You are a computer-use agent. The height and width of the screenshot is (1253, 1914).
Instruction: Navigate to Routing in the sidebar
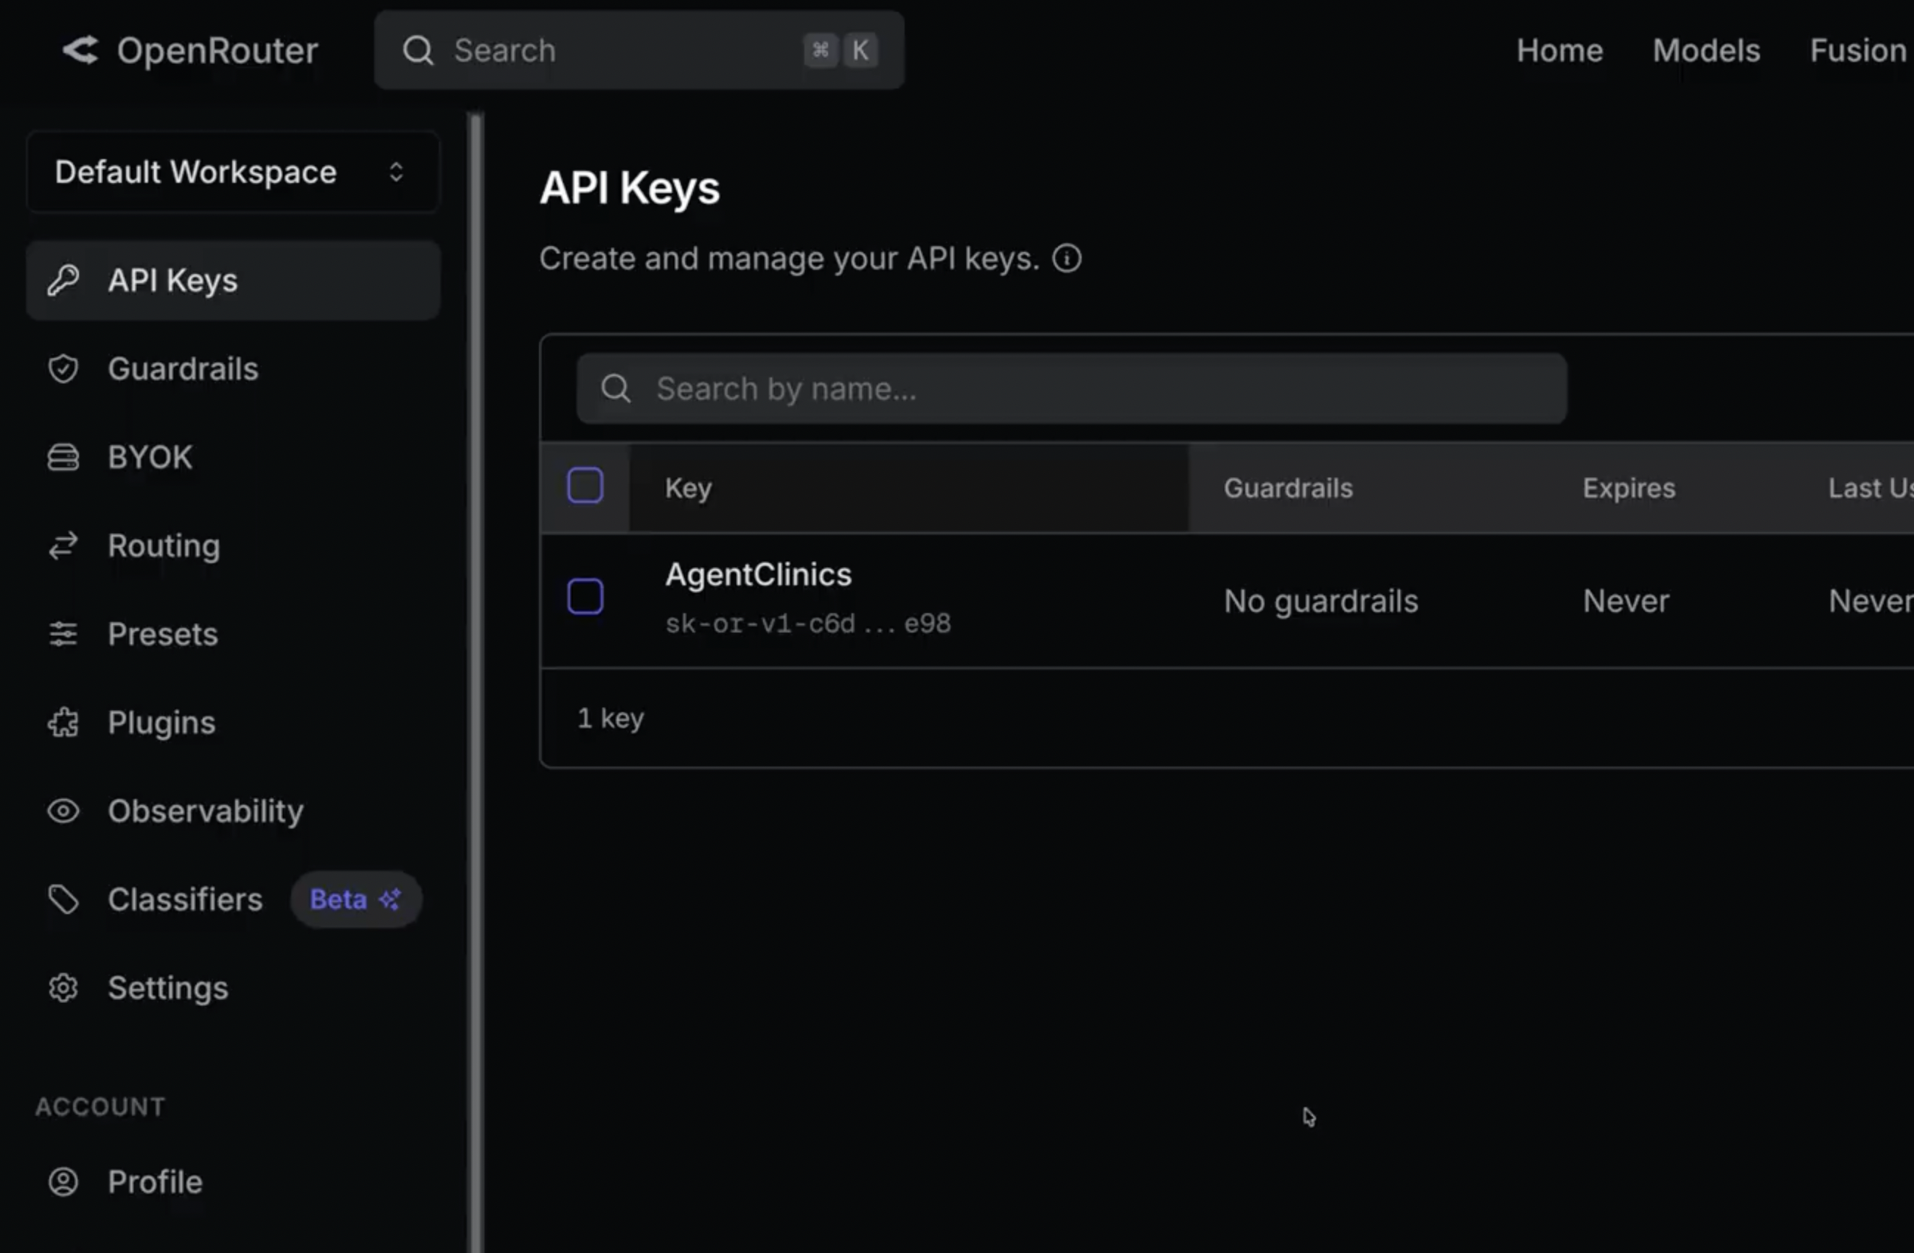tap(233, 545)
